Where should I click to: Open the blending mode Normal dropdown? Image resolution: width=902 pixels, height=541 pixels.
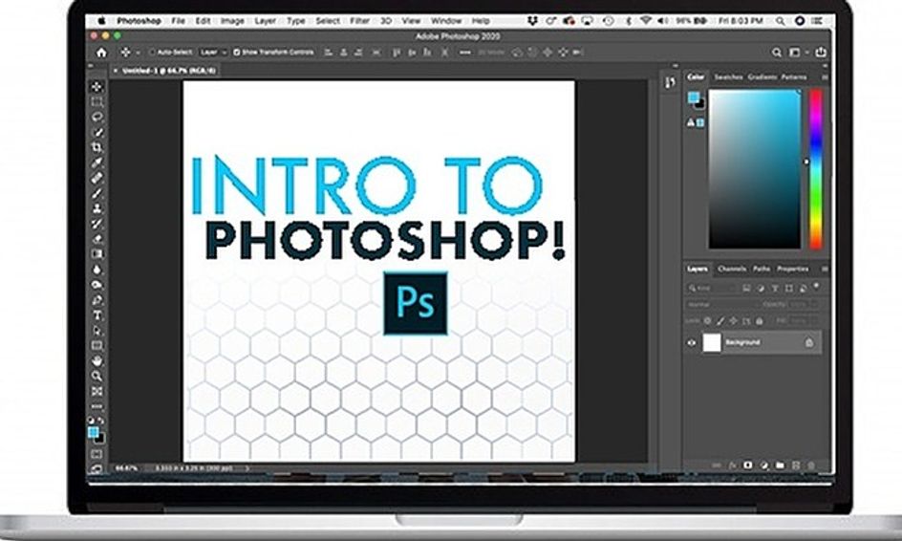(723, 304)
